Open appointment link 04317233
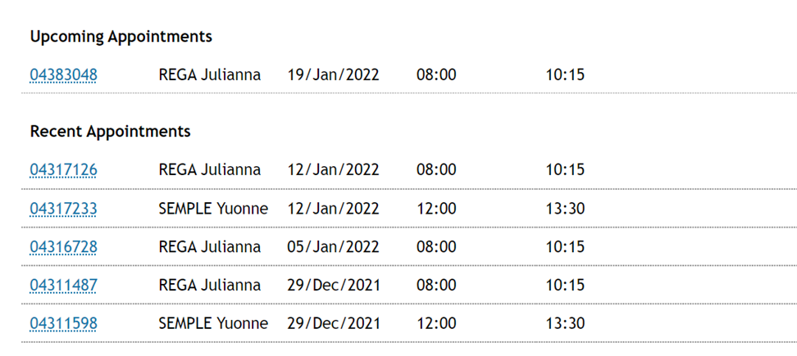The image size is (797, 356). tap(63, 208)
